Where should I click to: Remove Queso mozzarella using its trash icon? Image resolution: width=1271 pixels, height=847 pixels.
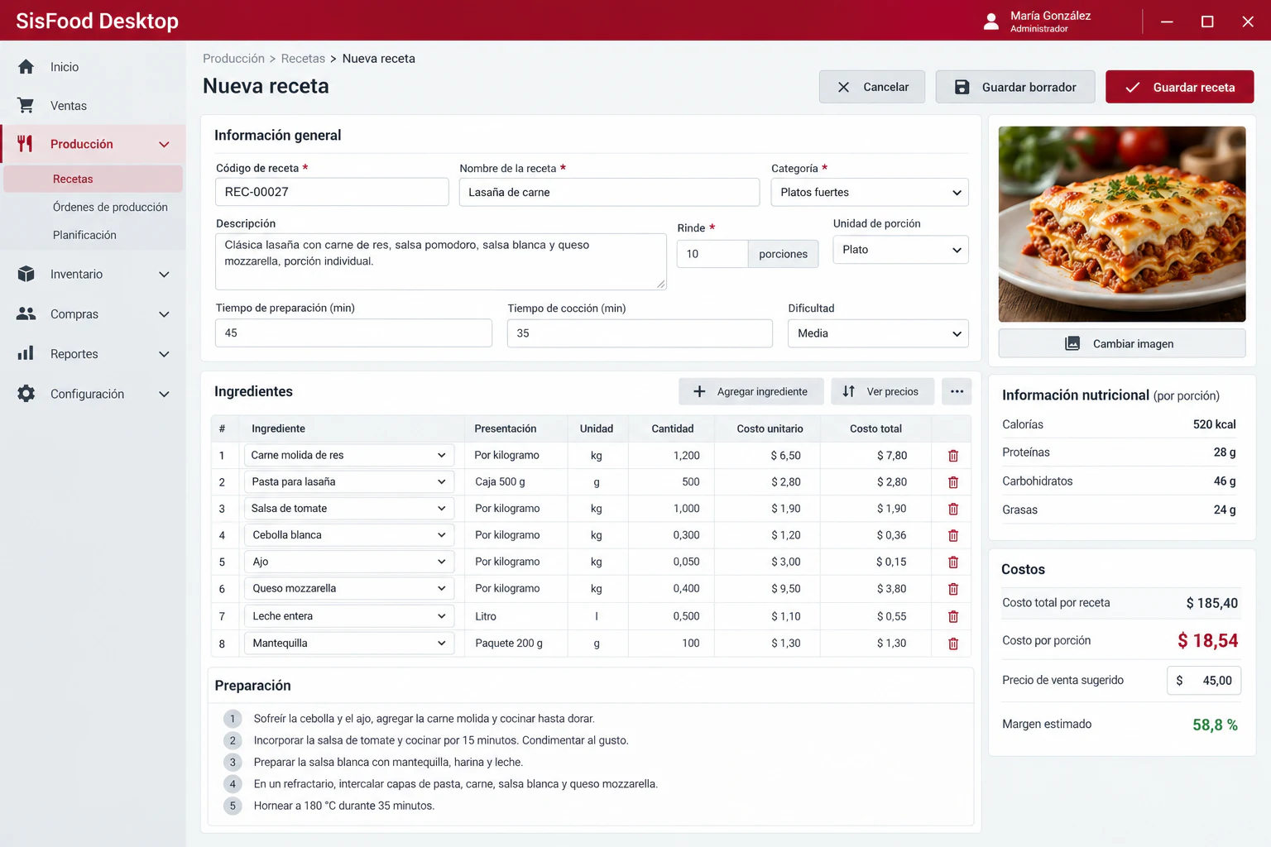coord(953,589)
